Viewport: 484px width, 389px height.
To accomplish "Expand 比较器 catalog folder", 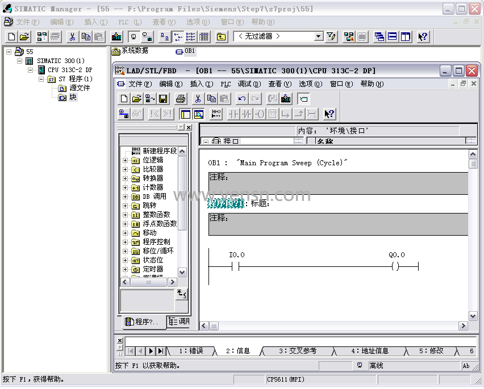I will coord(125,169).
